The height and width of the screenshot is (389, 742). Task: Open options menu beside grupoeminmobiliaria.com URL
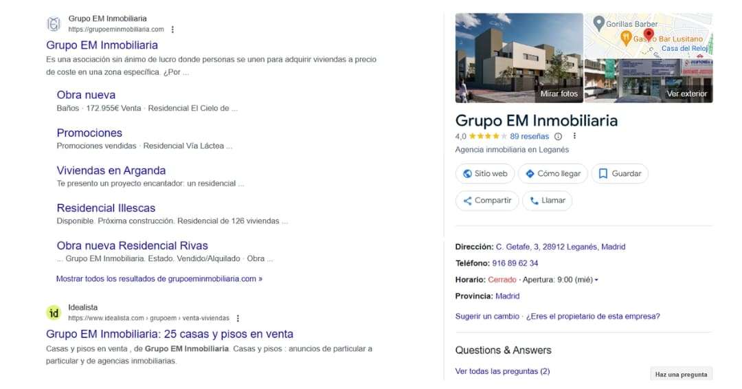[172, 30]
